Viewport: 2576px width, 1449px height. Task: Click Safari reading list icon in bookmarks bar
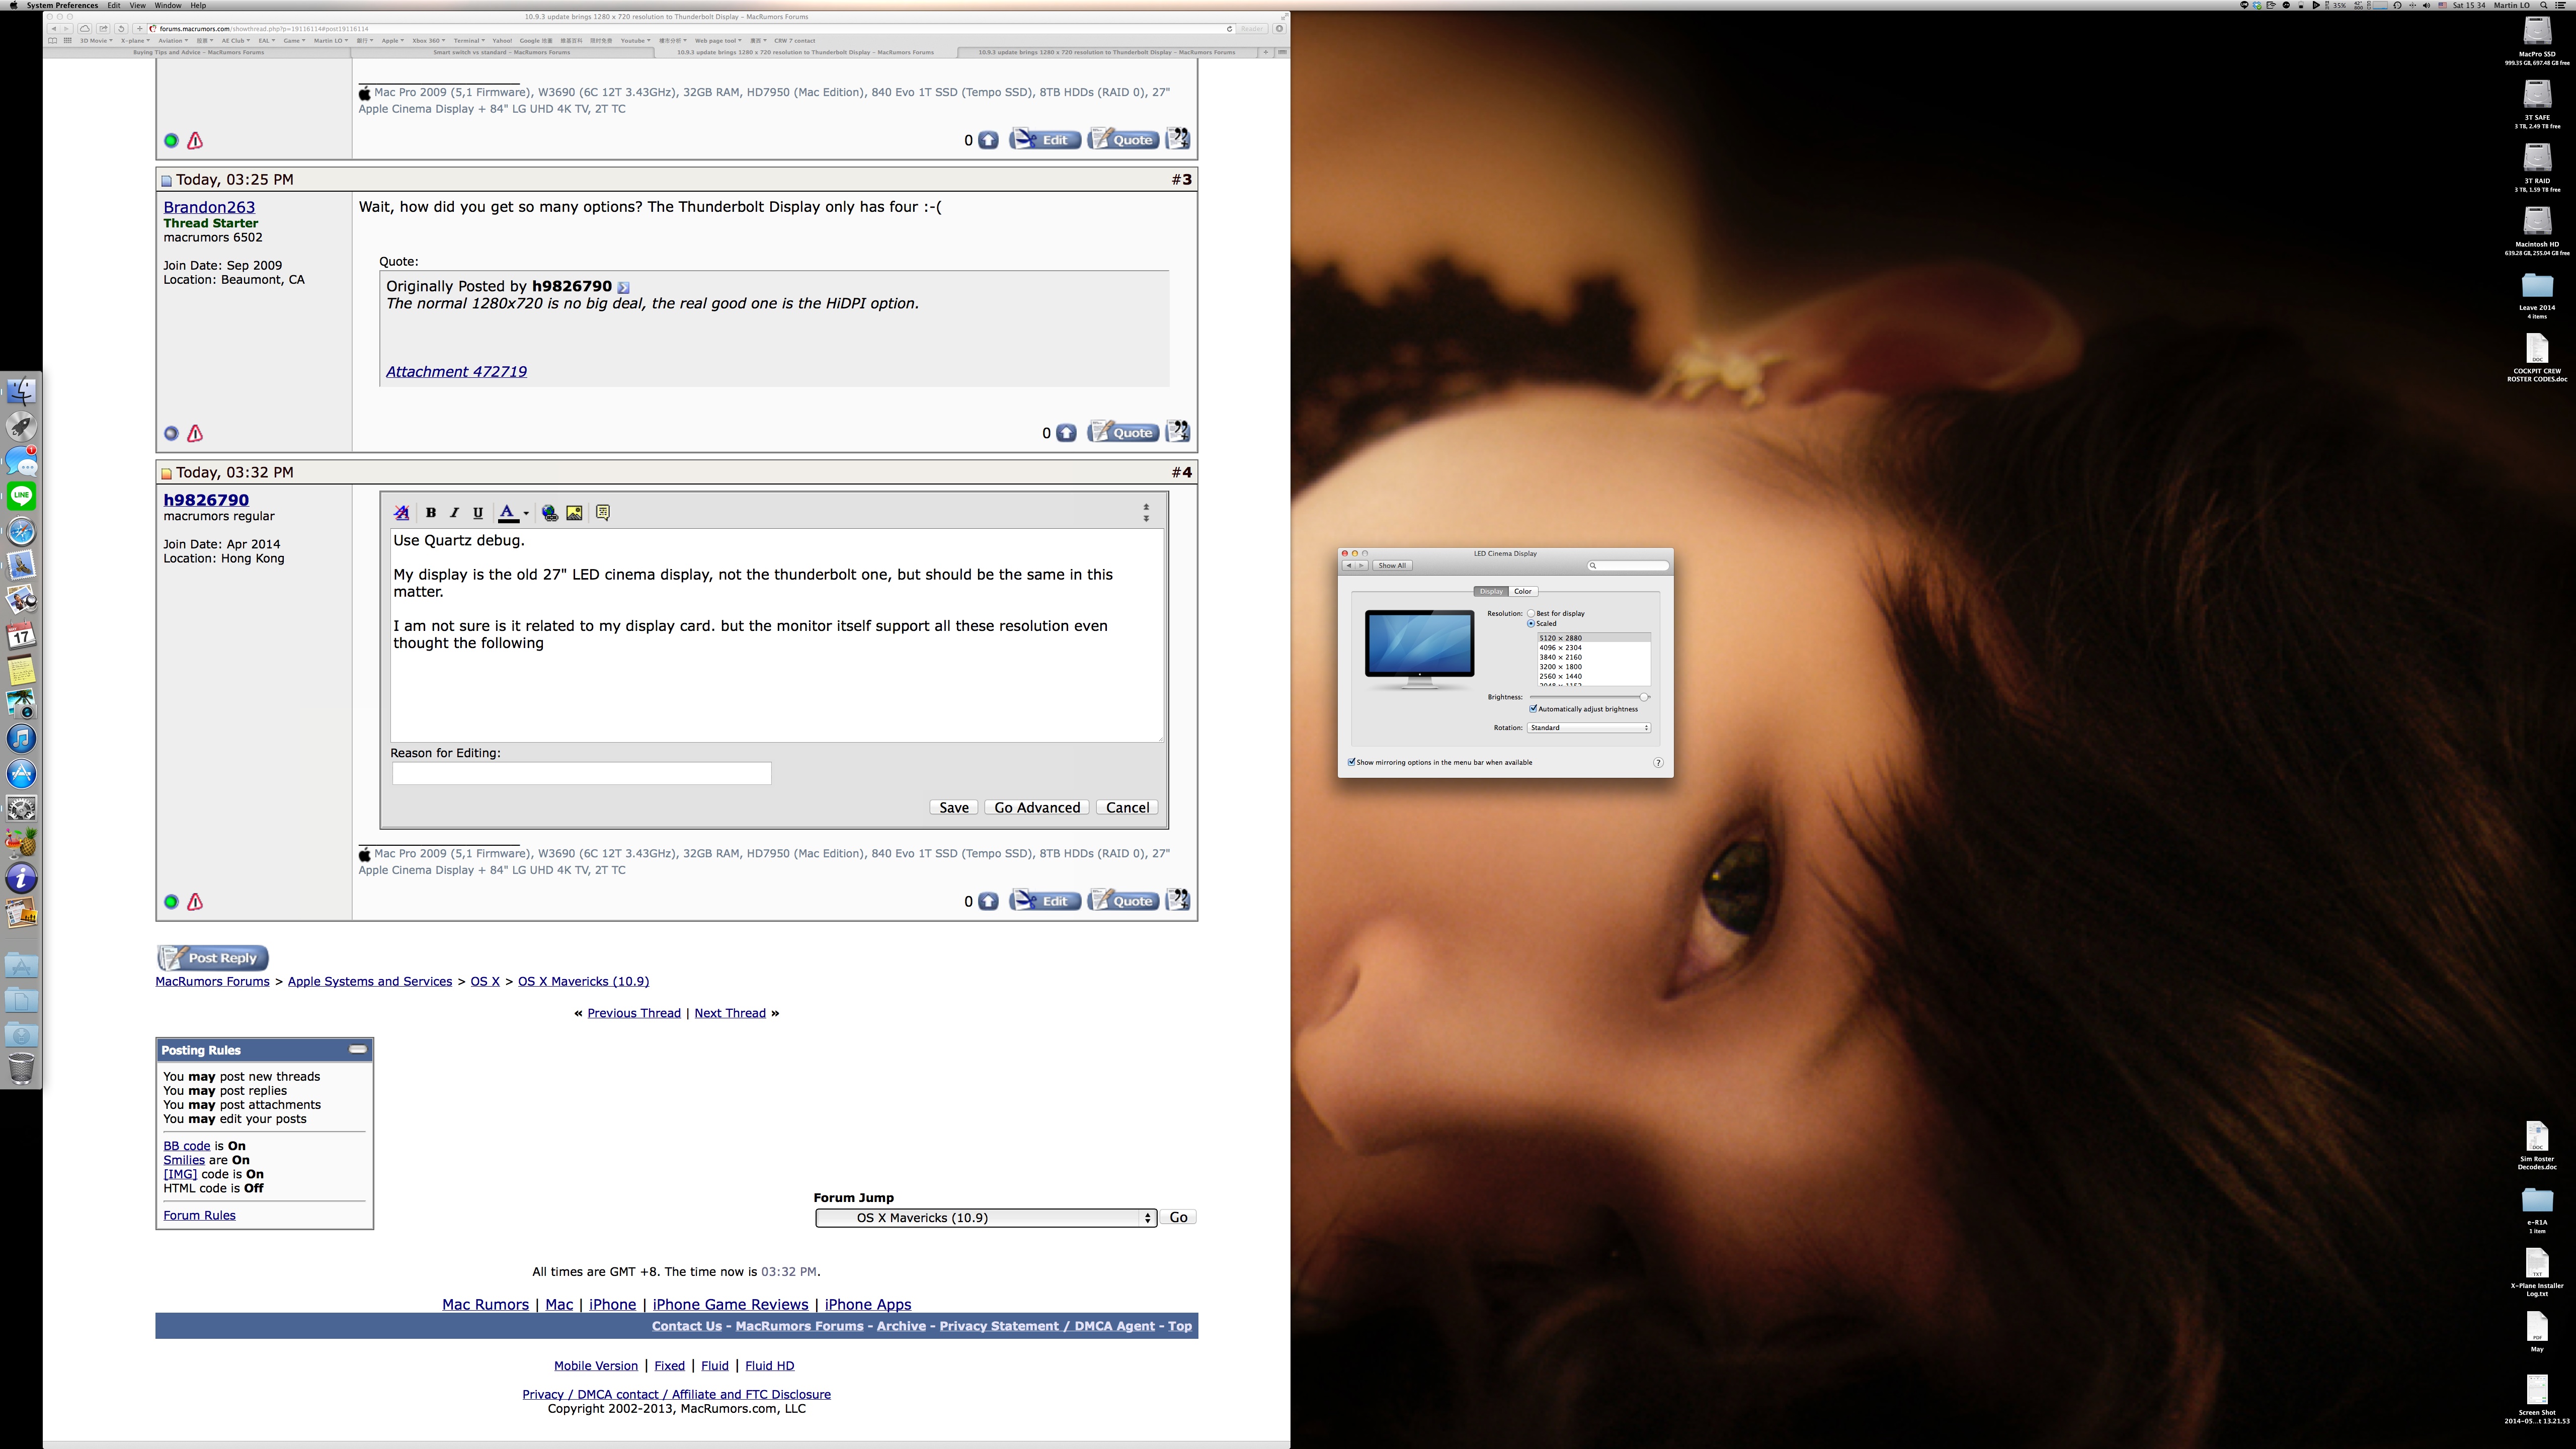[53, 41]
